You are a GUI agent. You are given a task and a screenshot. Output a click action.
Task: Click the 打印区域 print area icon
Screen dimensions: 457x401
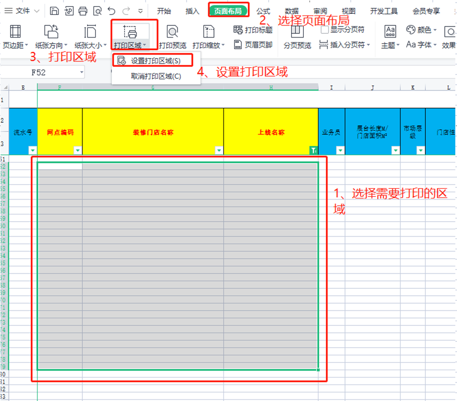click(130, 32)
